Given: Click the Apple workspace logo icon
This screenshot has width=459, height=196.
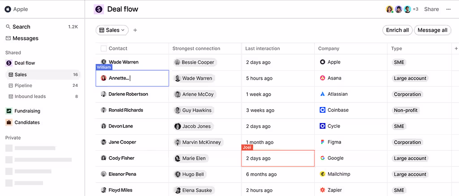Looking at the screenshot, I should pyautogui.click(x=8, y=9).
